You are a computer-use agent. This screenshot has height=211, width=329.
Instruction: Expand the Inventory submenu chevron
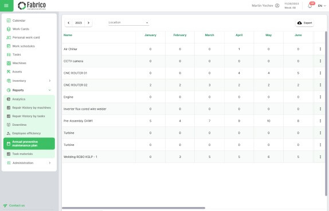click(x=50, y=81)
